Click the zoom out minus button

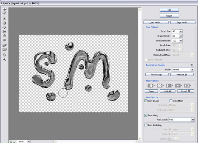point(11,142)
